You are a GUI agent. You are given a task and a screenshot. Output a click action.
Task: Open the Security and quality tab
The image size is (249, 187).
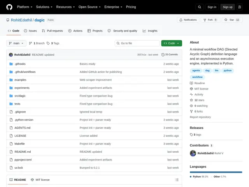[122, 31]
